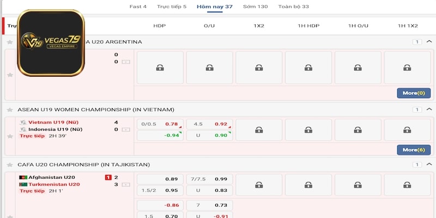The height and width of the screenshot is (218, 436).
Task: Star the CAFA U20 Championship league
Action: pyautogui.click(x=9, y=165)
